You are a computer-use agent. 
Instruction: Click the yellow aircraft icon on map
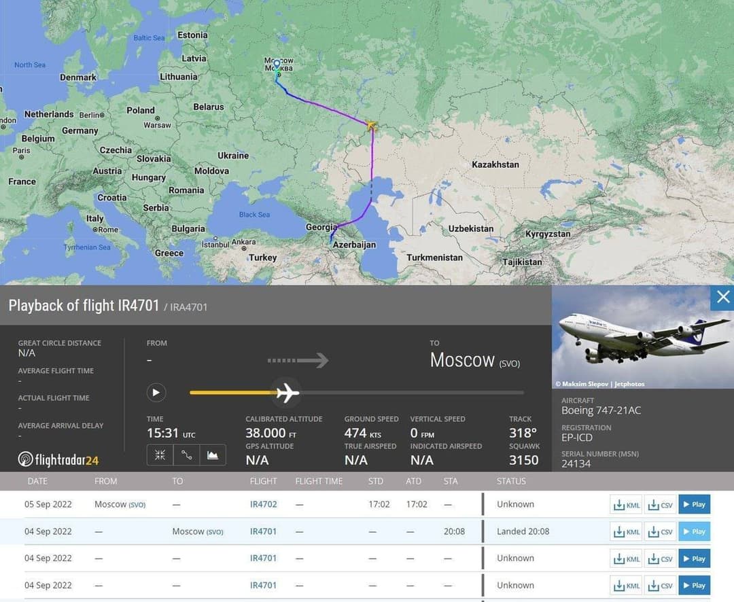pos(371,125)
